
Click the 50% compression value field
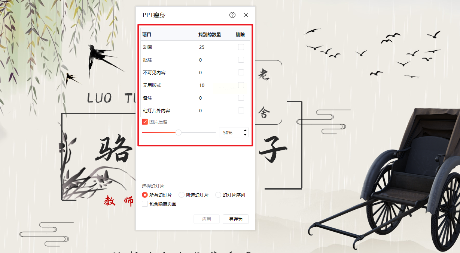click(x=231, y=132)
